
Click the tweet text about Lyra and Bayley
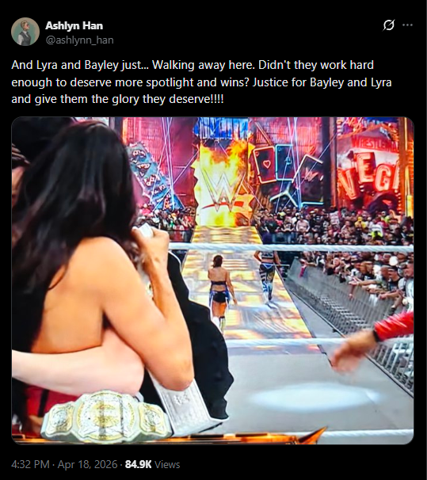(201, 82)
